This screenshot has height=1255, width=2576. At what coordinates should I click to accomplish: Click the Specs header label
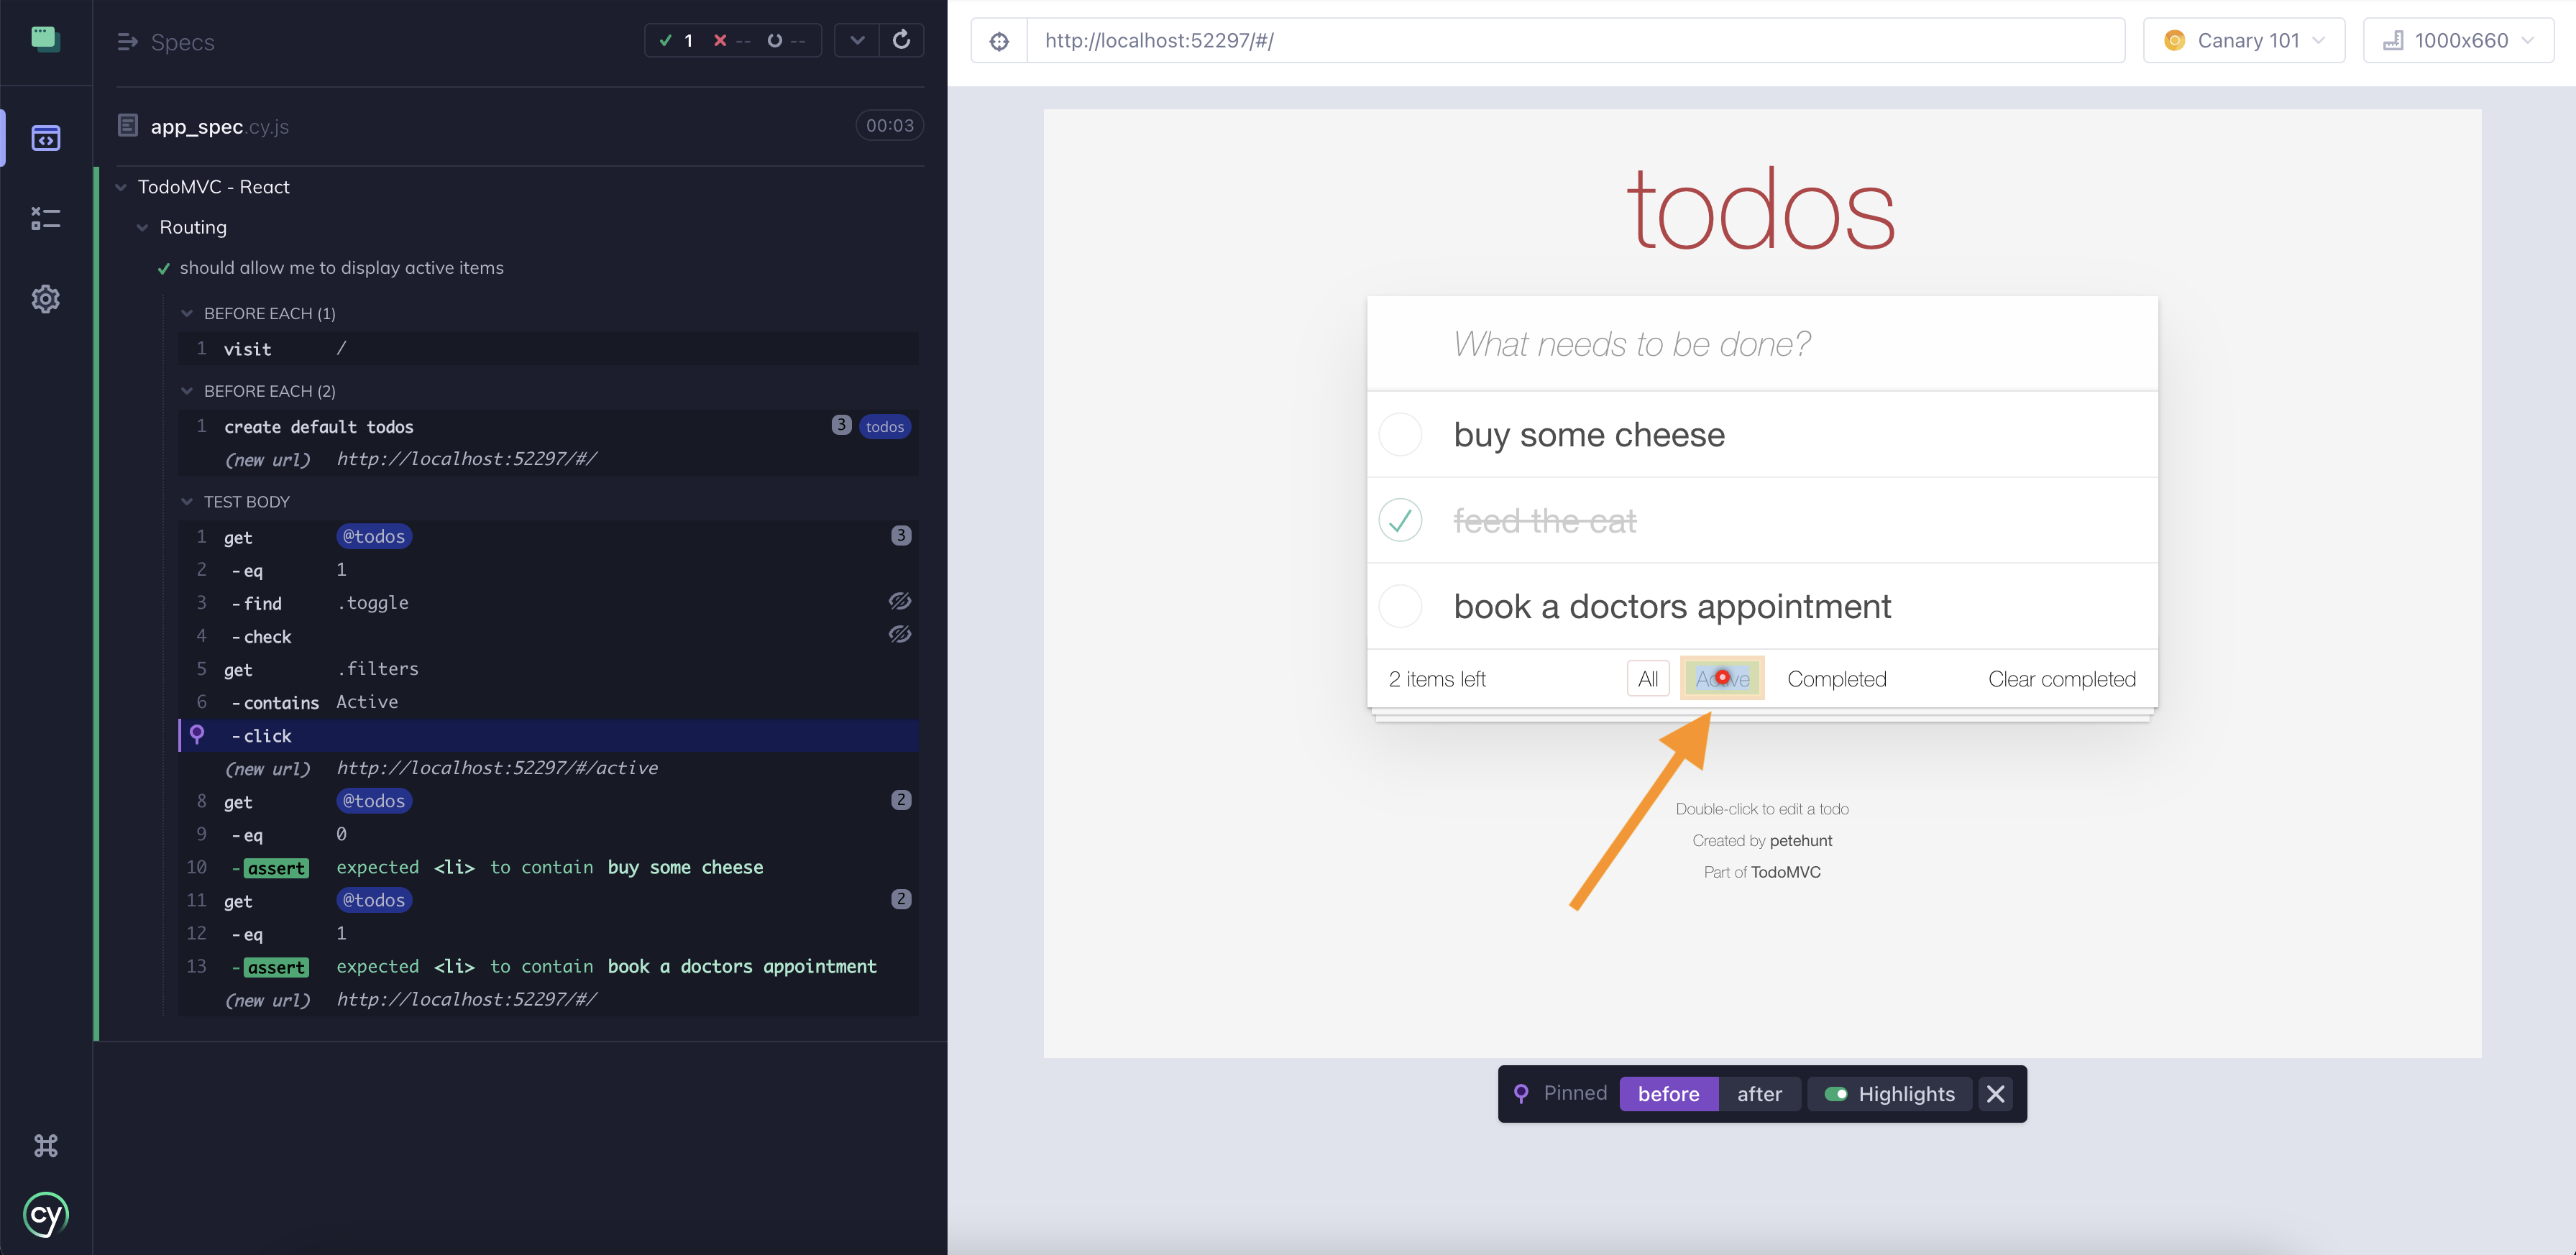[x=182, y=42]
